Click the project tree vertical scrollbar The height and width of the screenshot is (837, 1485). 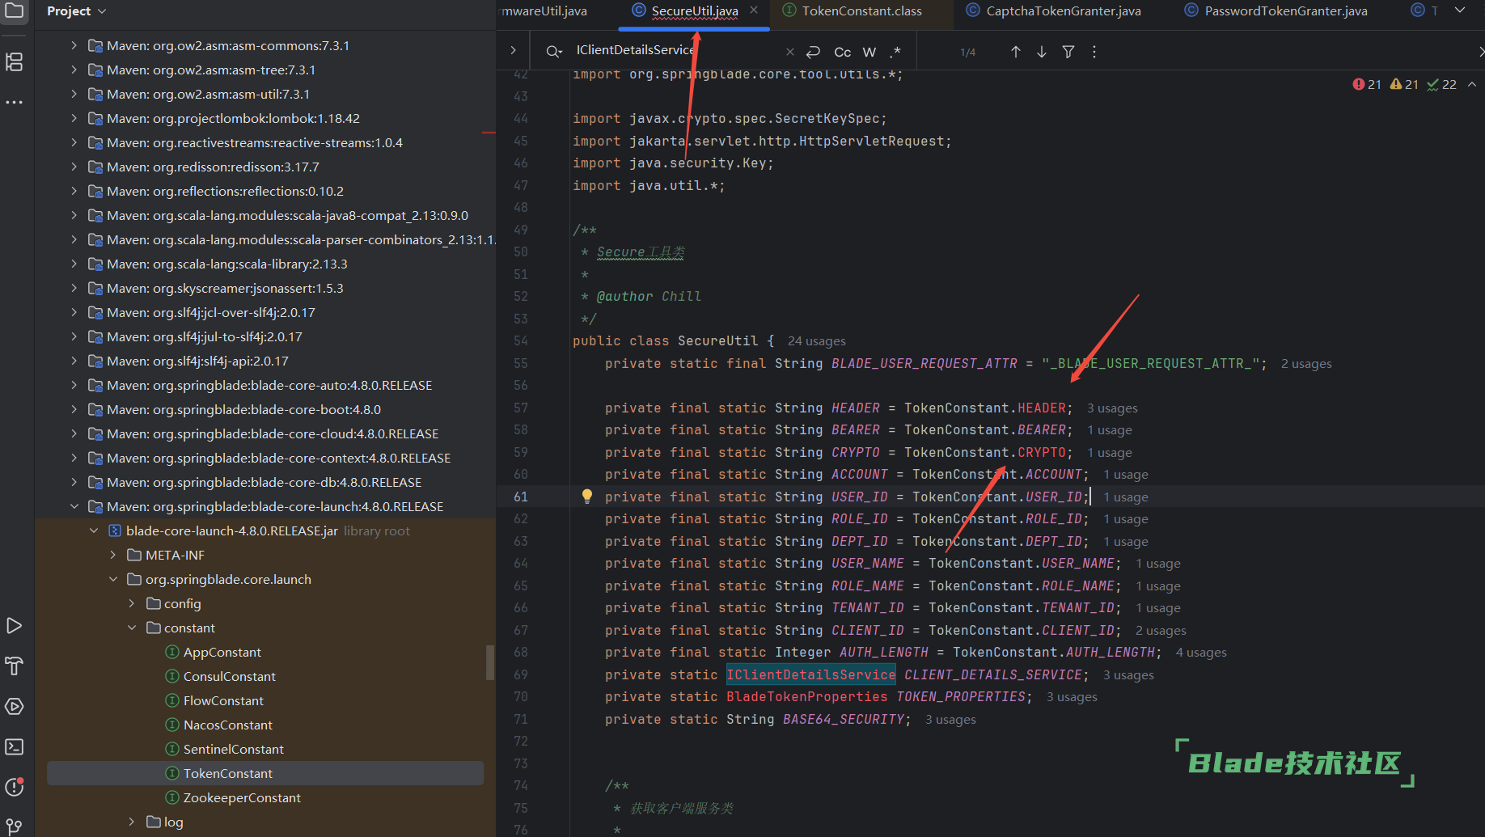(489, 662)
